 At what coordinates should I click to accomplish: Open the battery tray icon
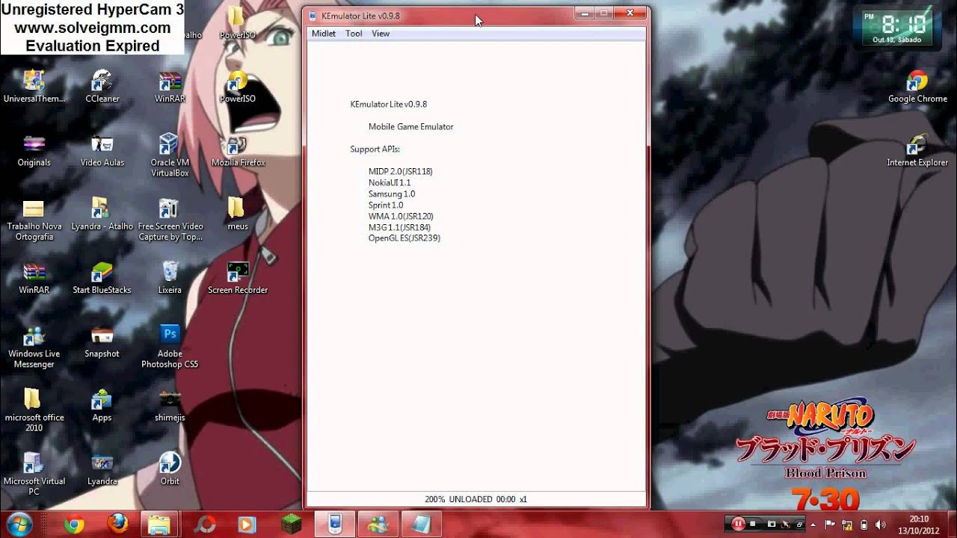pos(864,524)
